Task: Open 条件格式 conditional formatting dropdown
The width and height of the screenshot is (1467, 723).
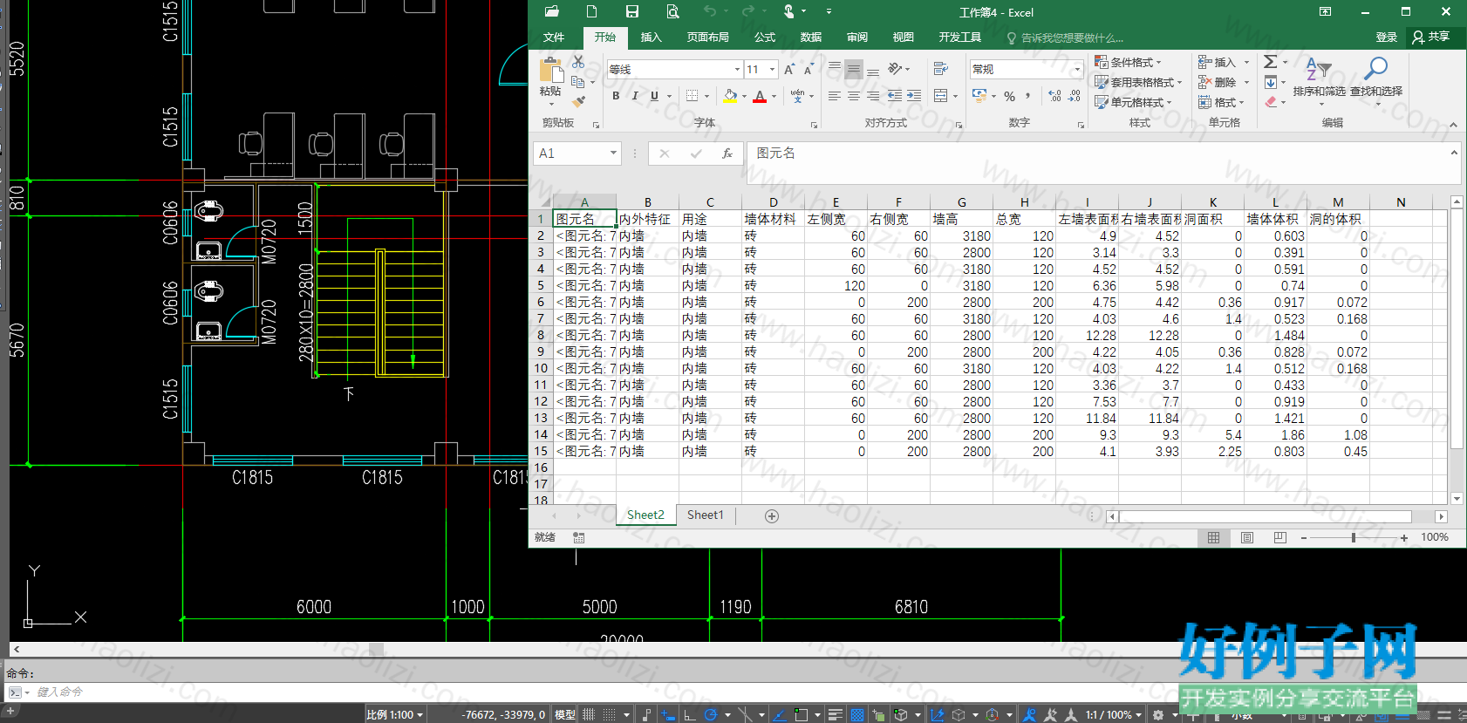Action: point(1129,62)
